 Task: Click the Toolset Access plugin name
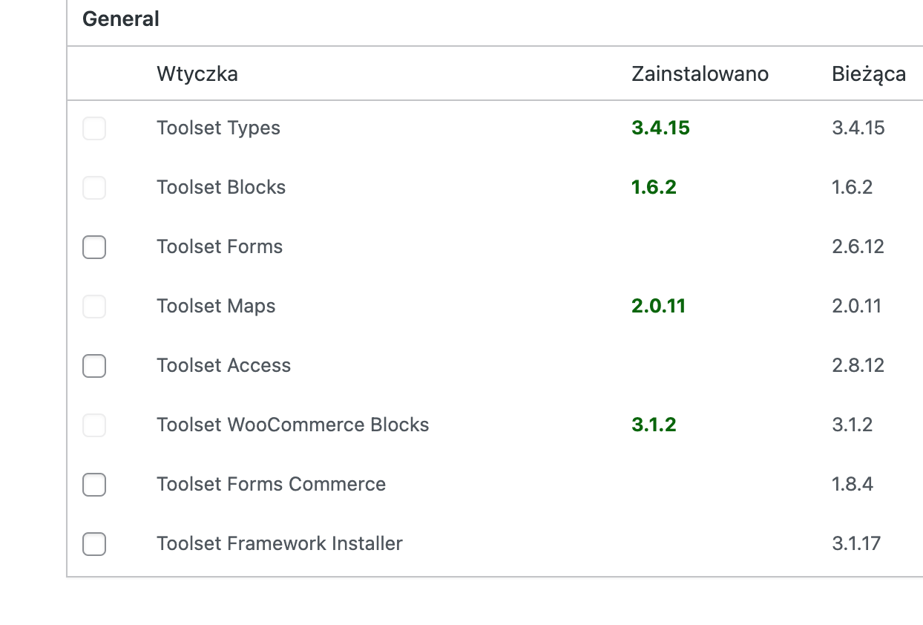[223, 365]
